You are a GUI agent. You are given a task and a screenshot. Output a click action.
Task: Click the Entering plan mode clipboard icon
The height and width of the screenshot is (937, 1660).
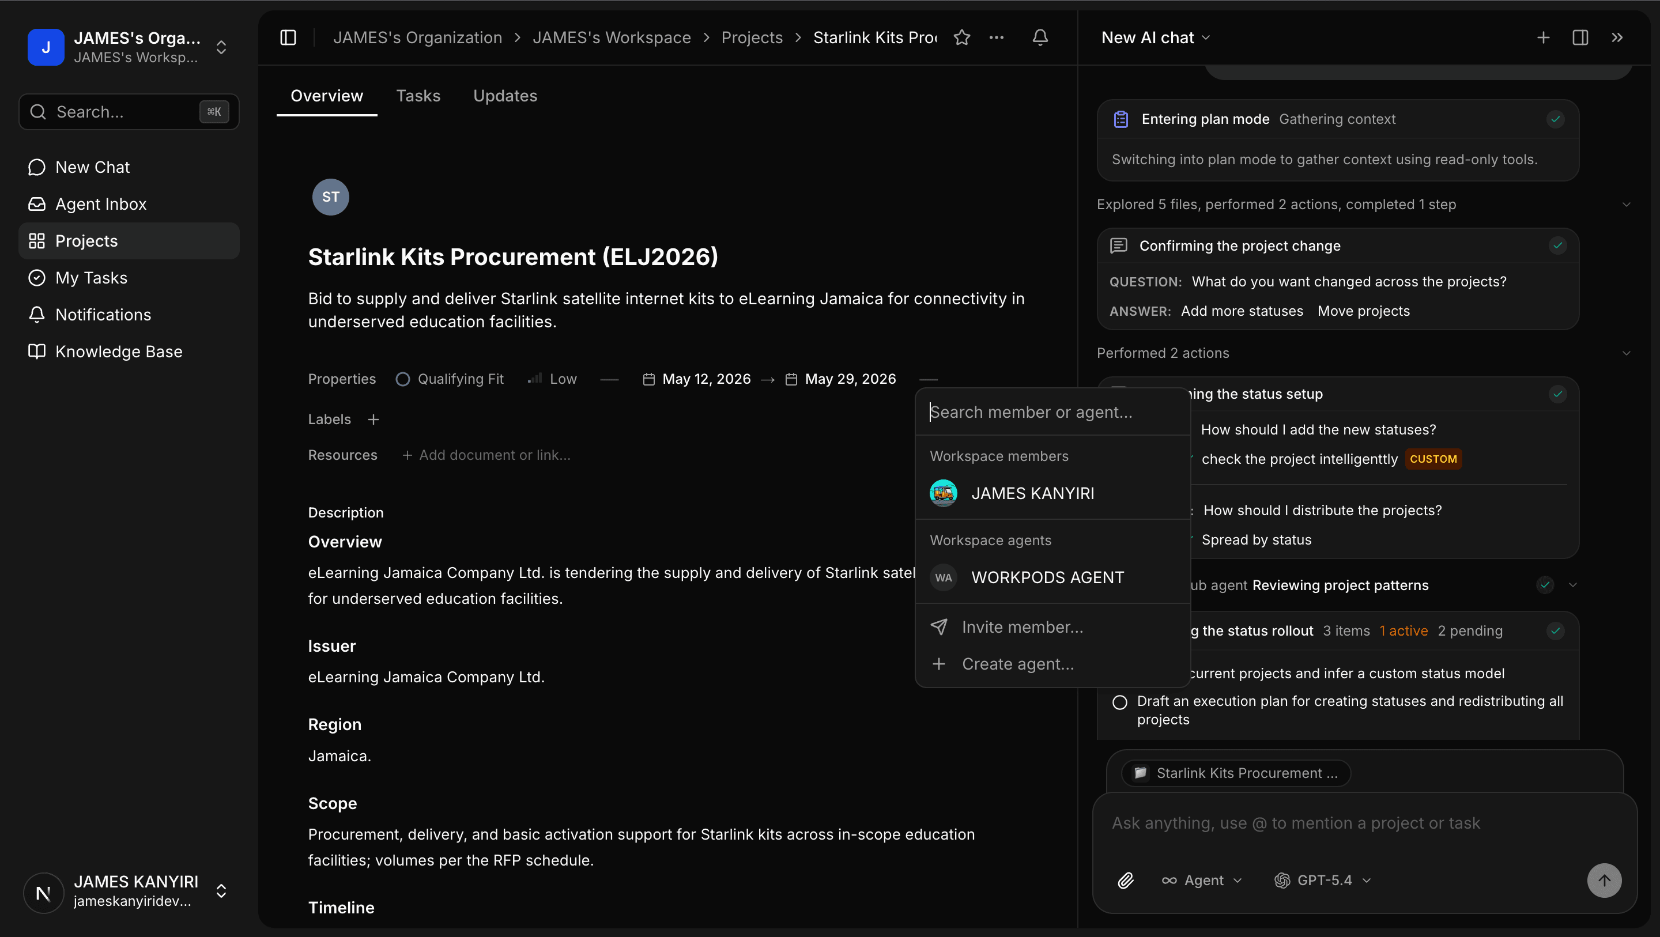1121,119
